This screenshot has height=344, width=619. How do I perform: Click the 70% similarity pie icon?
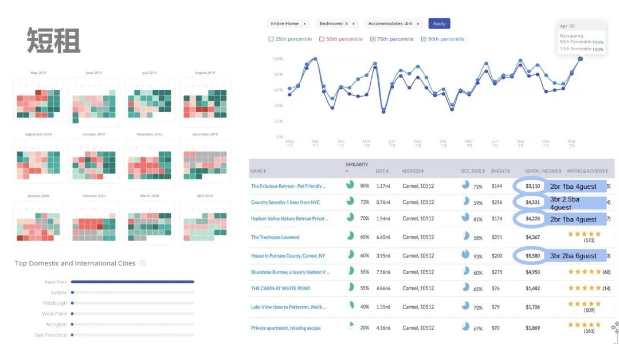point(350,217)
